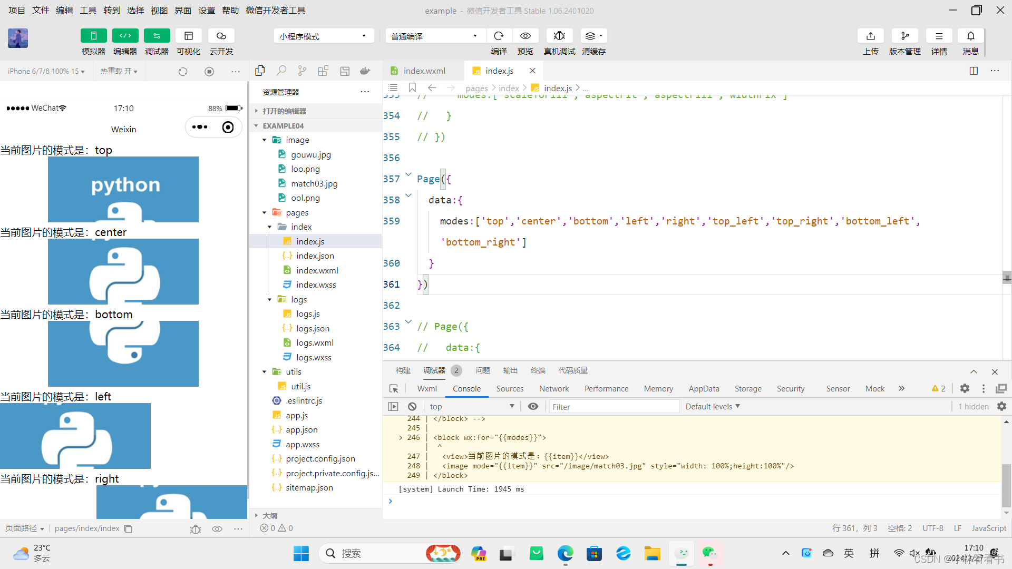Open the DevTools settings gear
This screenshot has height=569, width=1012.
[x=965, y=388]
